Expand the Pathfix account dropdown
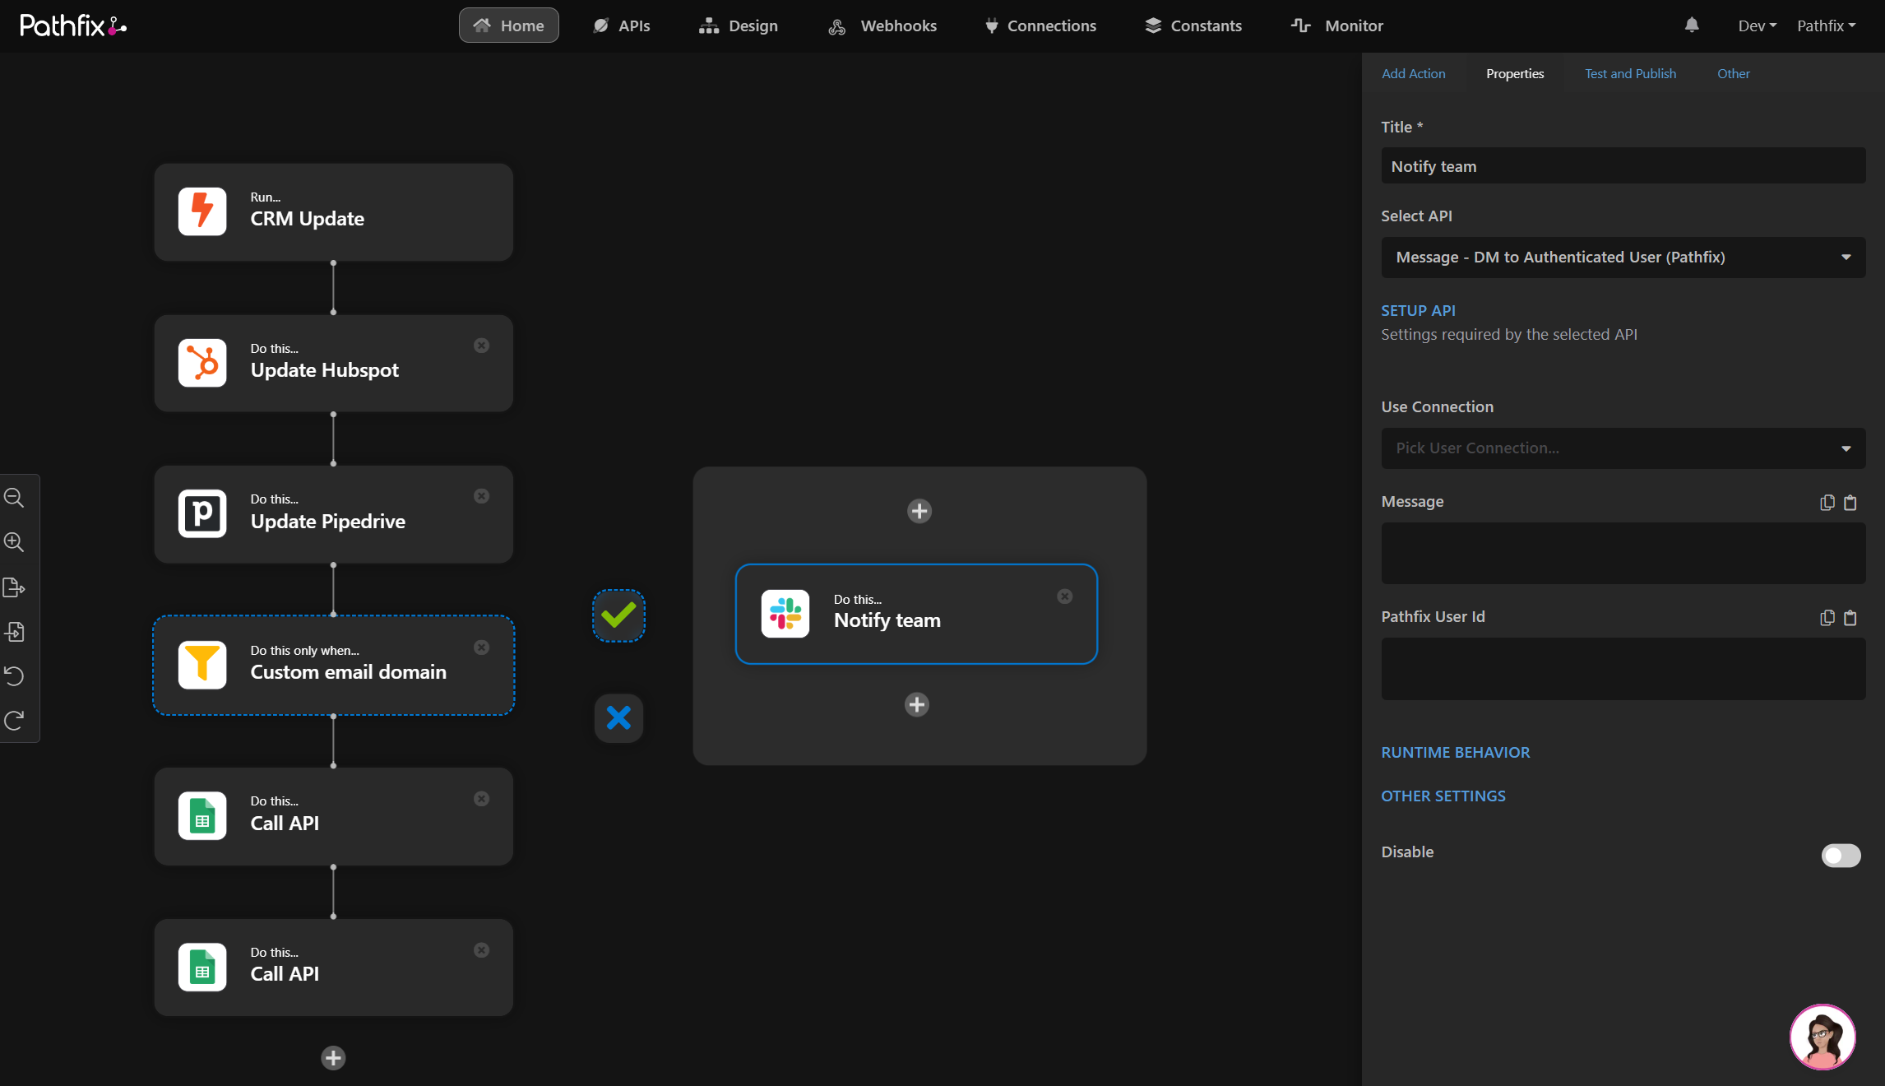This screenshot has width=1885, height=1086. pos(1827,26)
